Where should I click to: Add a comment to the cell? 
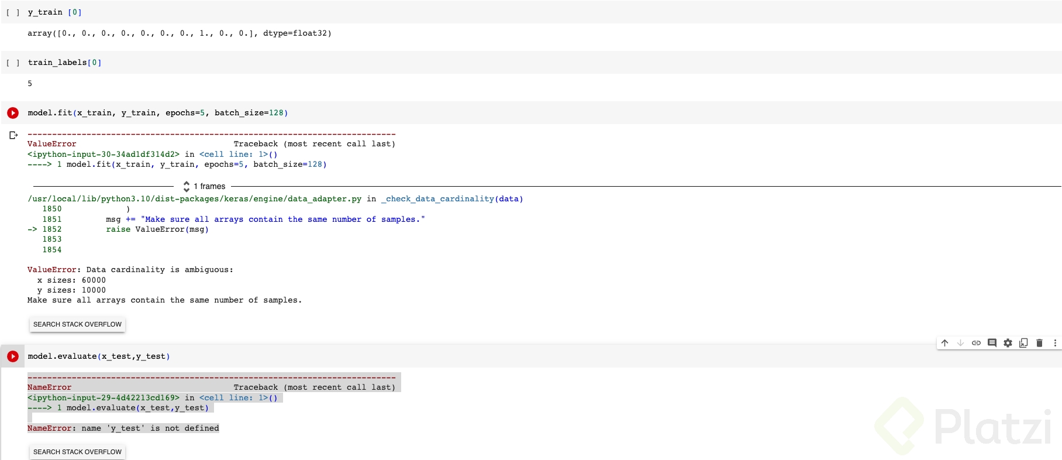pyautogui.click(x=992, y=343)
